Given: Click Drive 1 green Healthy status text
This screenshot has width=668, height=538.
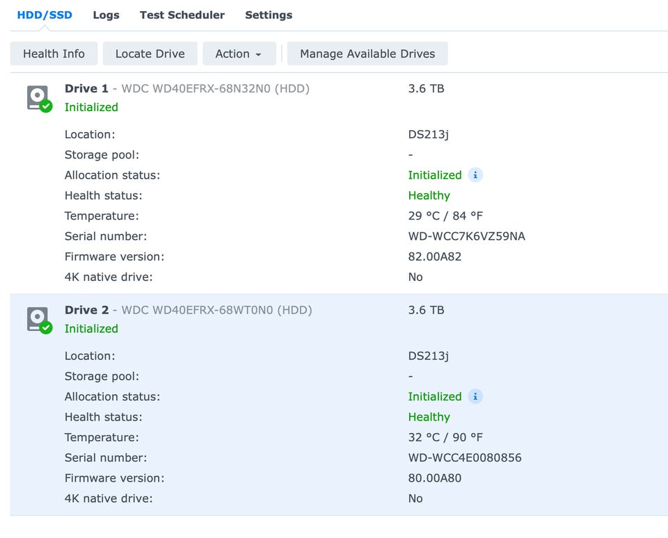Looking at the screenshot, I should click(429, 195).
